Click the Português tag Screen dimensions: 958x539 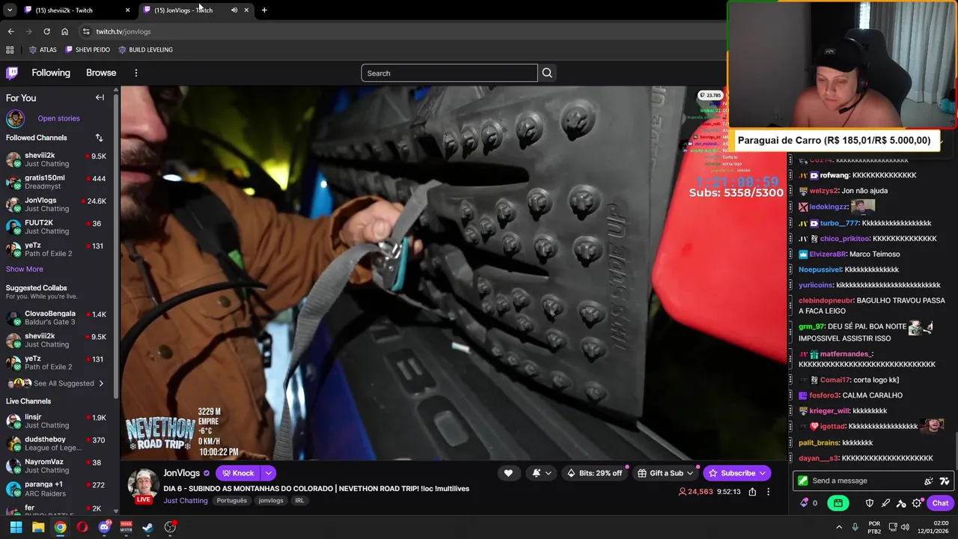[231, 500]
